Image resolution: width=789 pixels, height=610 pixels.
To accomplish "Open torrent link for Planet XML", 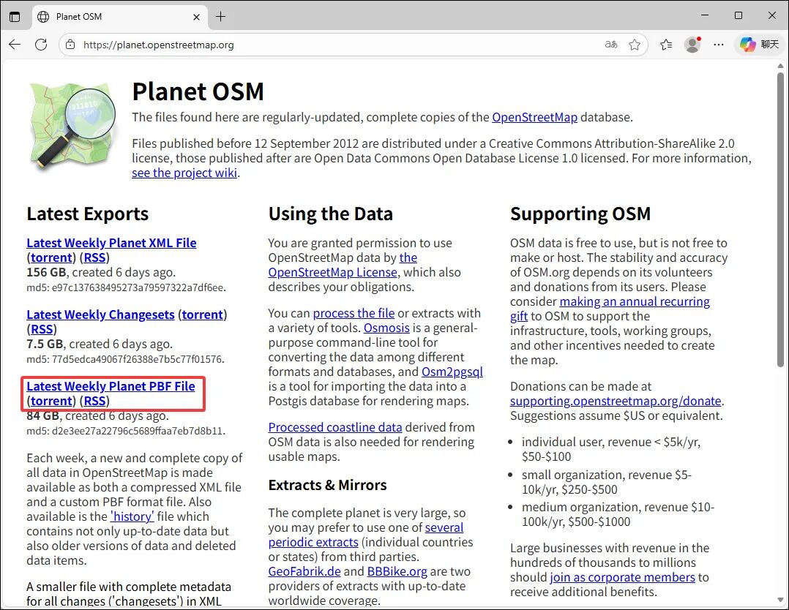I will (x=51, y=257).
